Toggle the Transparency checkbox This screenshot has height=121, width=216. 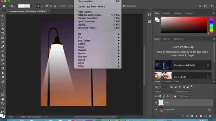click(x=124, y=6)
